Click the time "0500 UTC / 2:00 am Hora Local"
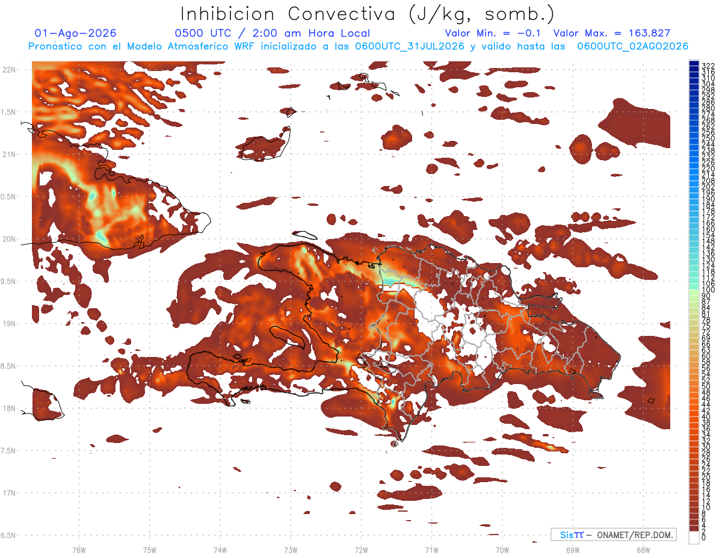This screenshot has height=558, width=722. (x=273, y=33)
